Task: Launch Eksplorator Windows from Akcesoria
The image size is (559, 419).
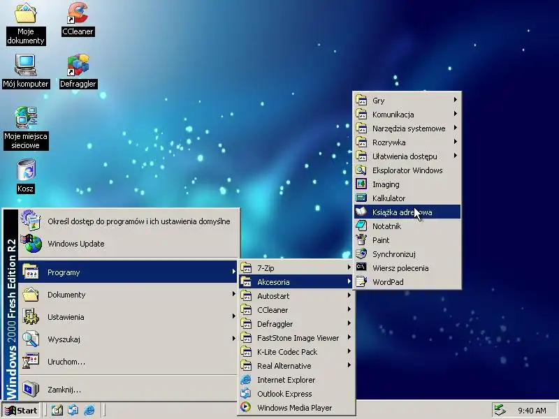Action: click(x=407, y=170)
